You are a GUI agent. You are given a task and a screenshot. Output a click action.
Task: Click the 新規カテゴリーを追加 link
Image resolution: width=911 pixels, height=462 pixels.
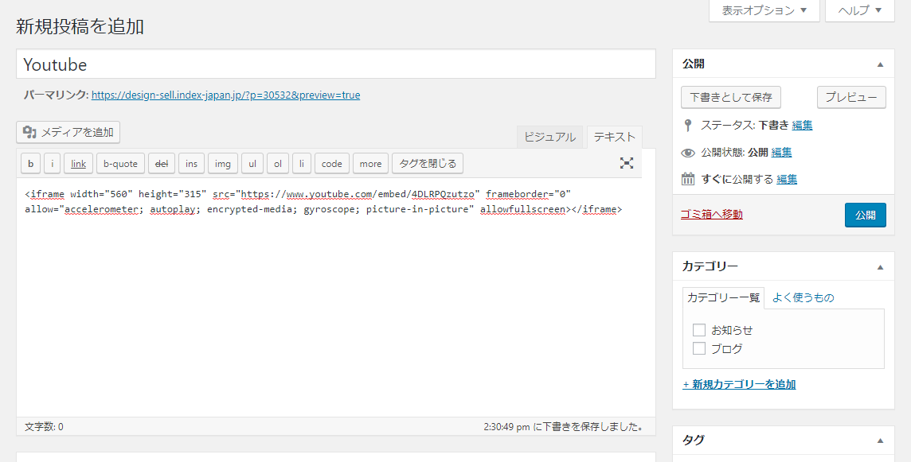739,384
